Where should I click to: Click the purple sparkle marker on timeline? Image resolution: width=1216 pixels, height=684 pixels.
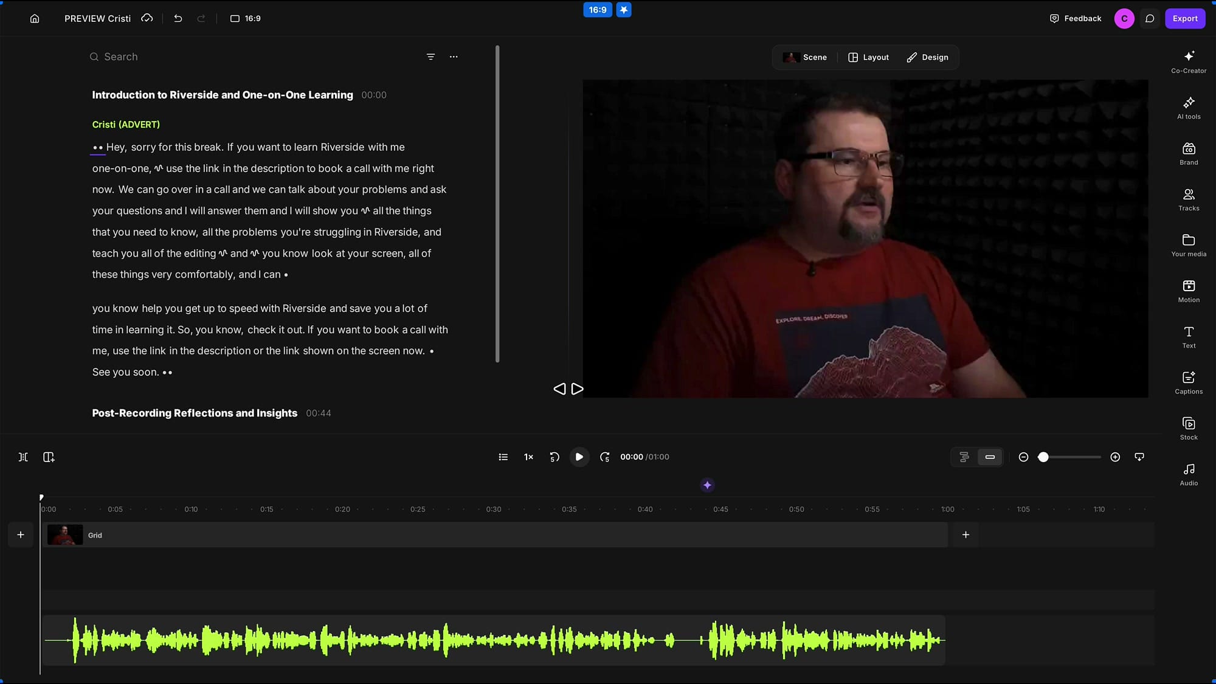click(707, 485)
